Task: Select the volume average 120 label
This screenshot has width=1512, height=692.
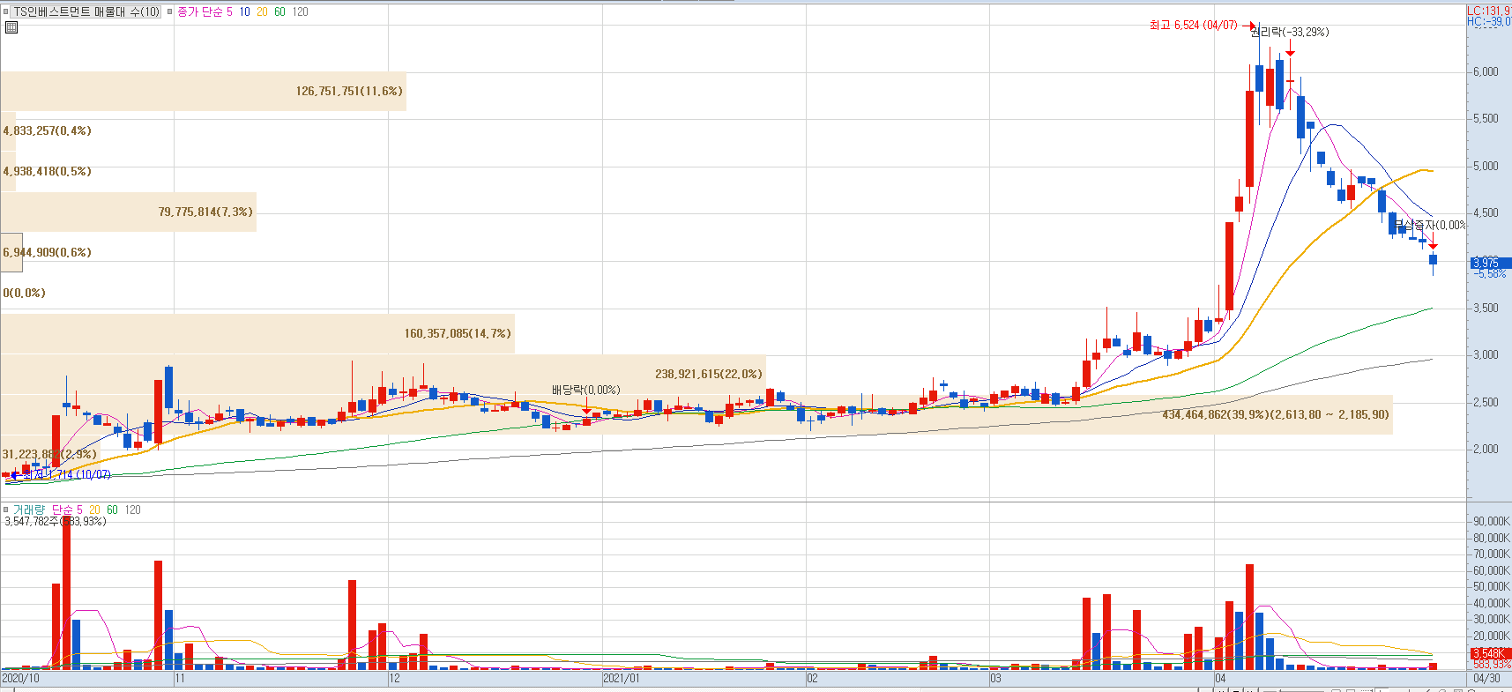Action: click(x=132, y=510)
